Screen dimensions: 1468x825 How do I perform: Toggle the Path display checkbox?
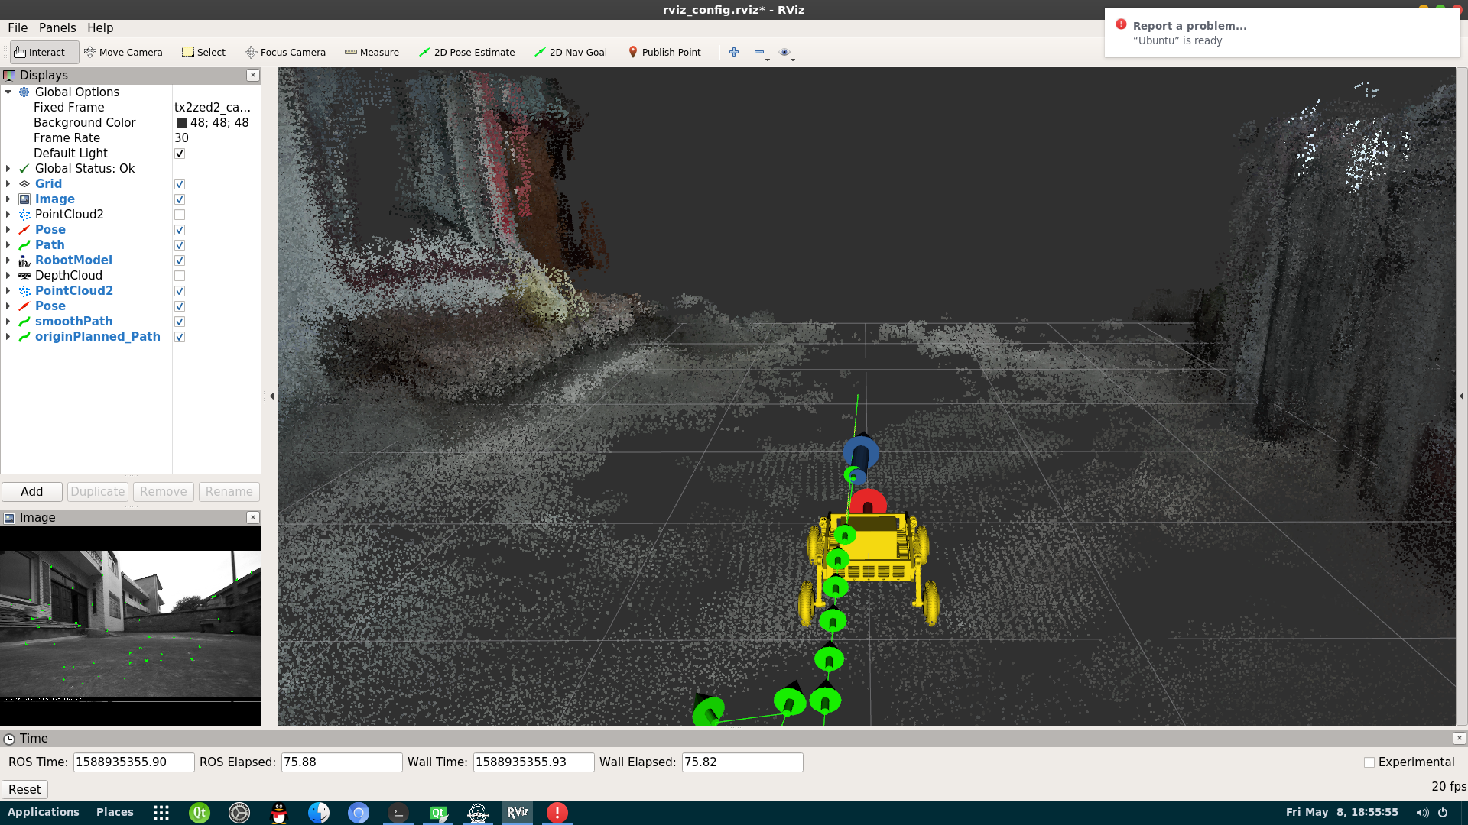coord(180,245)
